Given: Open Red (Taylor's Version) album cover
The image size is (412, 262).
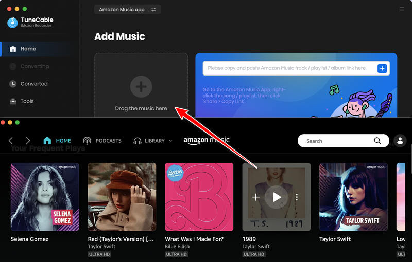Looking at the screenshot, I should [x=122, y=197].
